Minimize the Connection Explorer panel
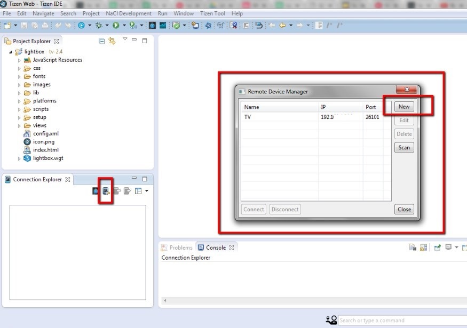Viewport: 467px width, 328px height. [x=134, y=178]
